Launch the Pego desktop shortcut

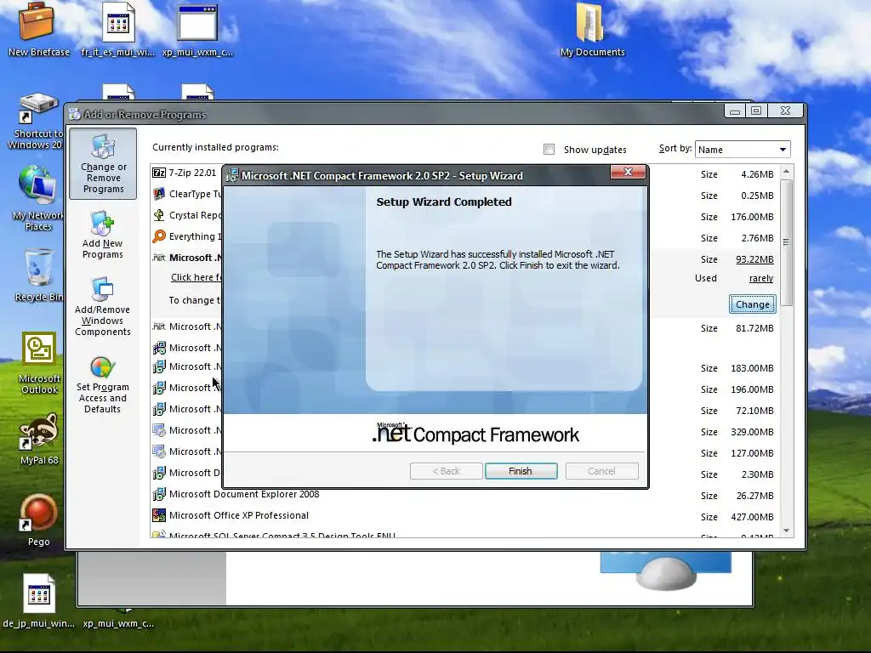(x=39, y=521)
